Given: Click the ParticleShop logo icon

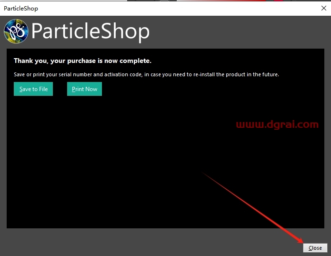Looking at the screenshot, I should pos(16,31).
